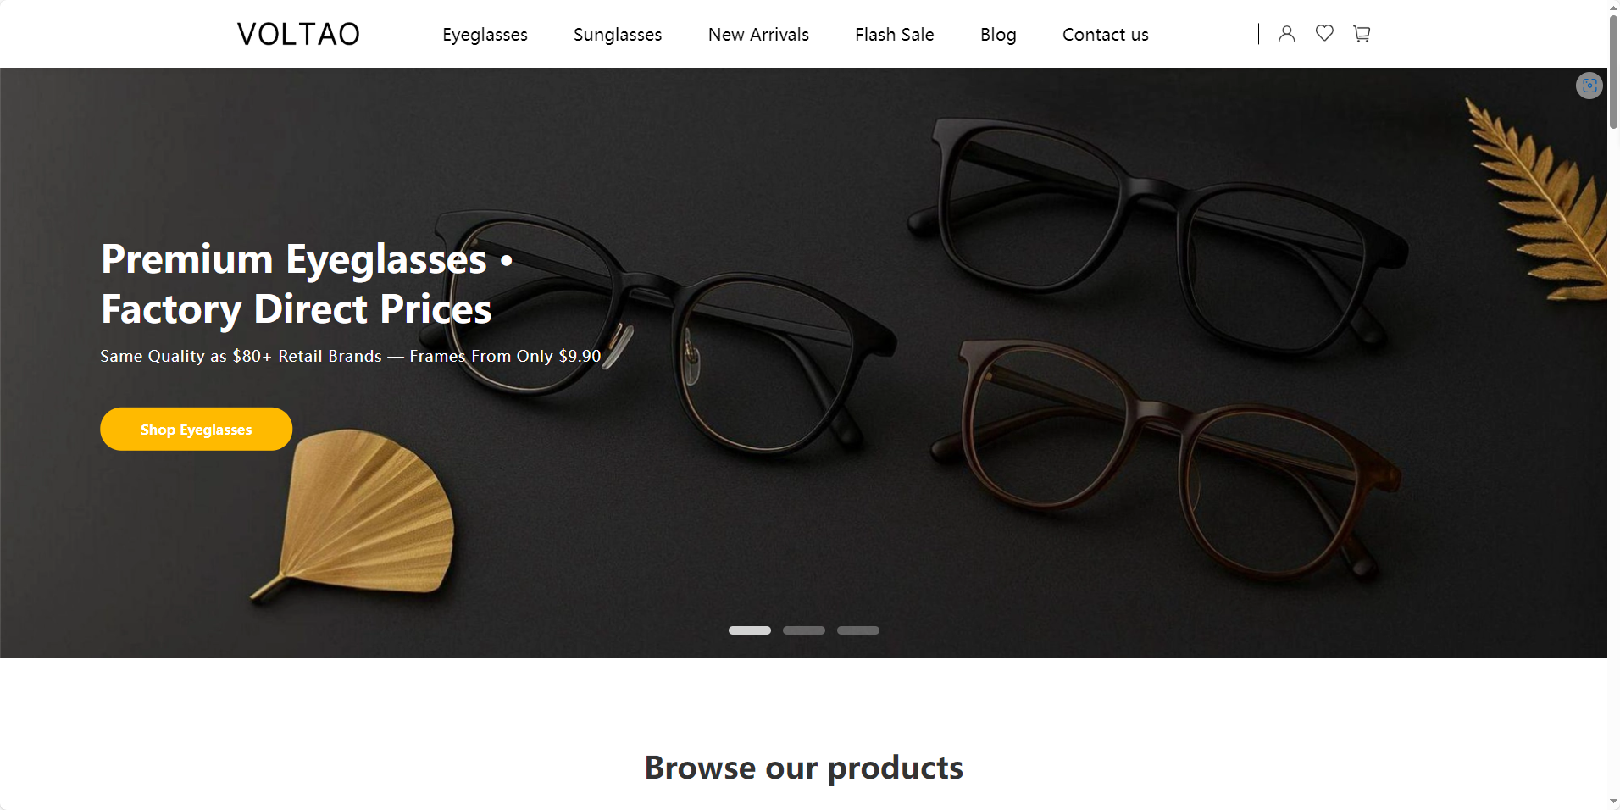Select the first carousel slide indicator
Viewport: 1620px width, 810px height.
click(750, 630)
